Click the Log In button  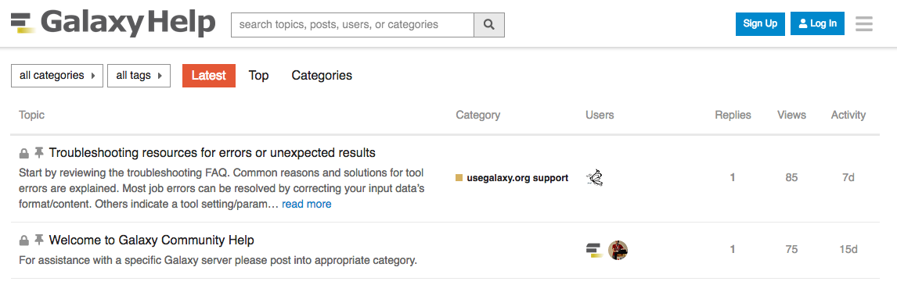tap(817, 23)
